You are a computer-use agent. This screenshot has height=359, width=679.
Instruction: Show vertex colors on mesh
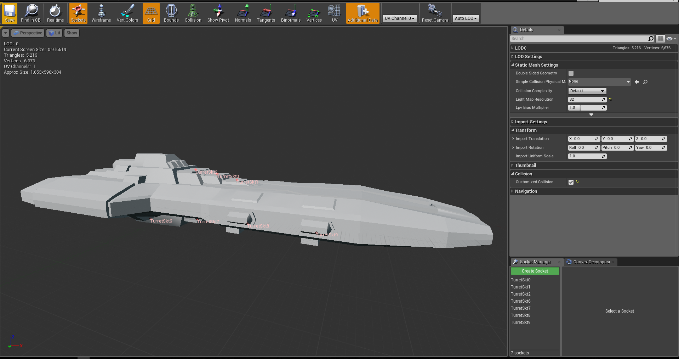127,13
